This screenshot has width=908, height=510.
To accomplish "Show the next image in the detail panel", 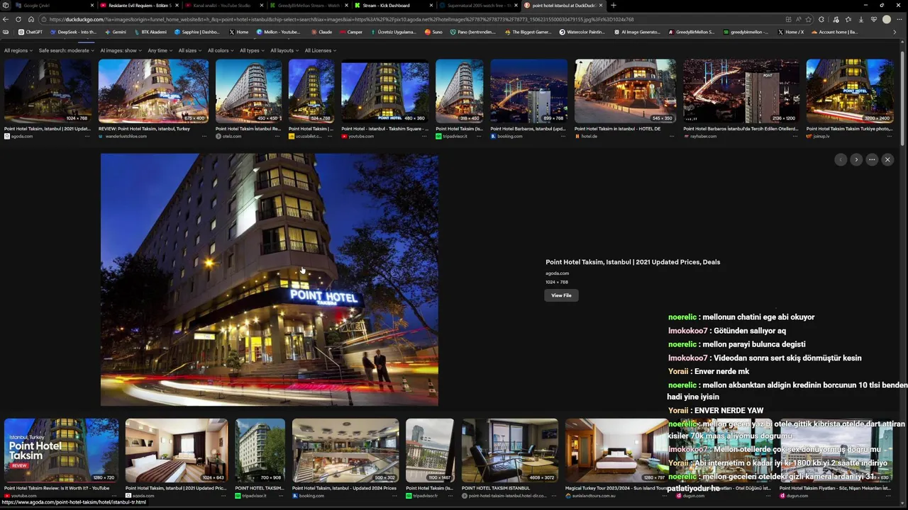I will (x=856, y=159).
